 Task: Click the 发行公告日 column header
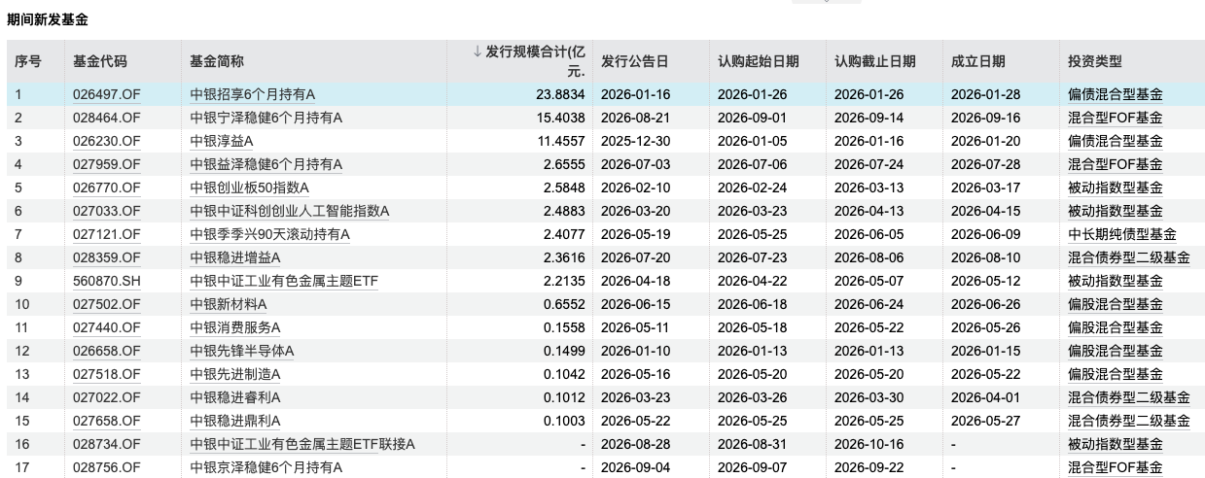tap(634, 61)
